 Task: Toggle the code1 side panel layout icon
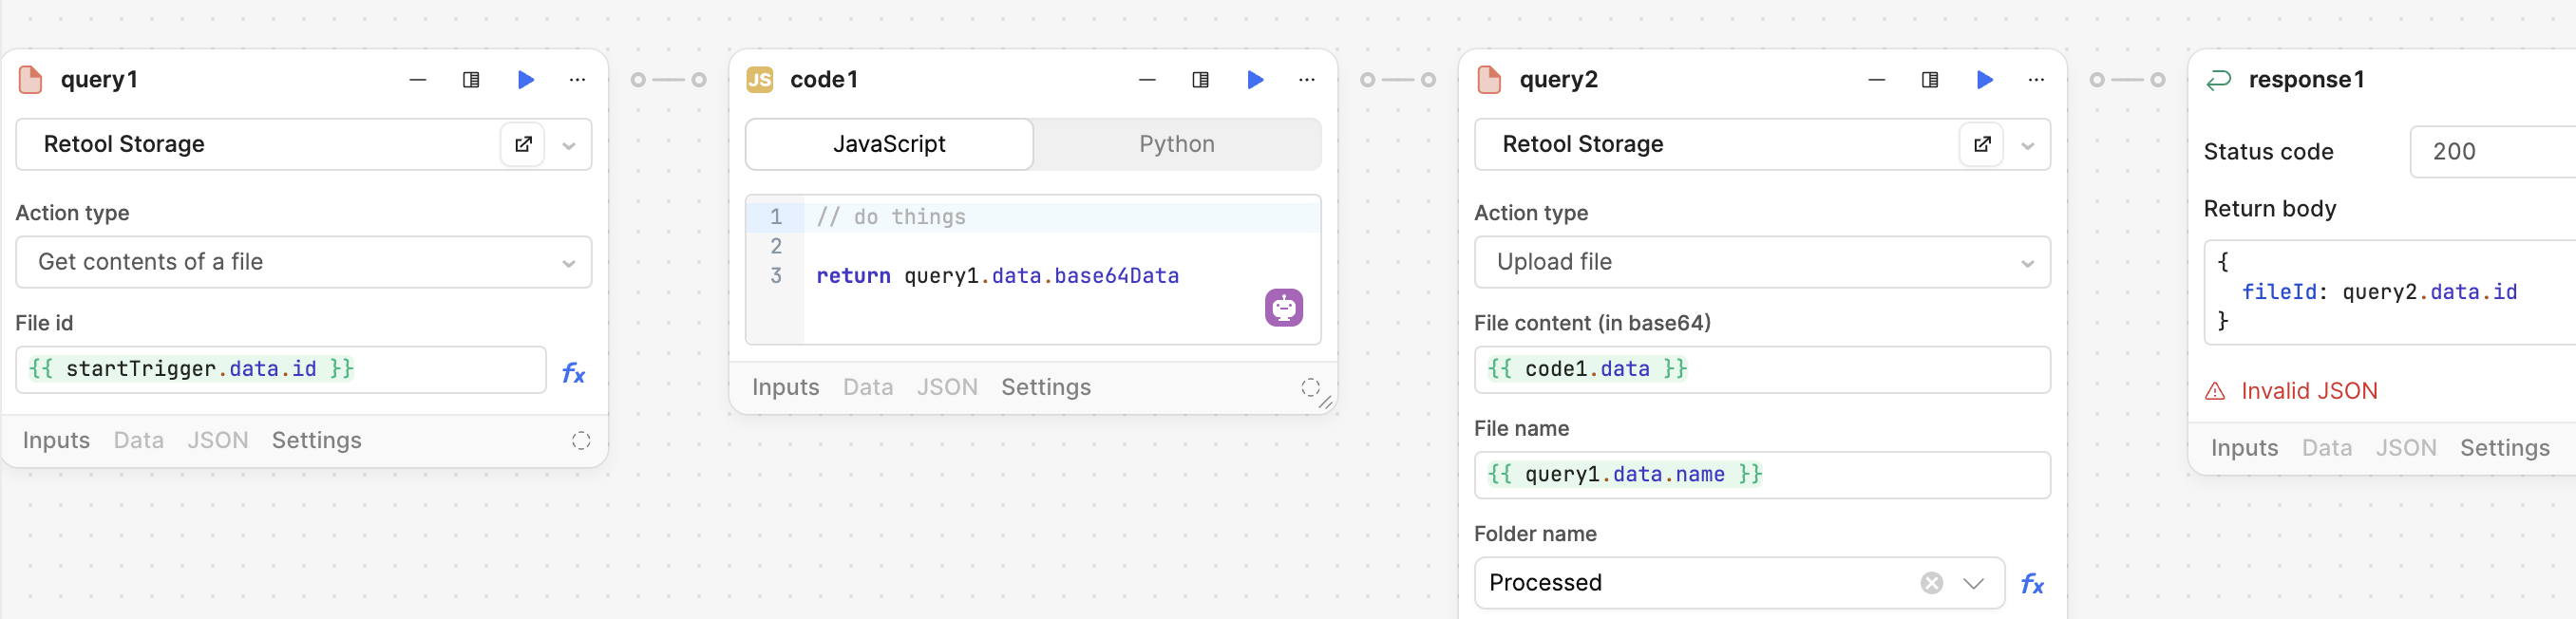pyautogui.click(x=1201, y=80)
